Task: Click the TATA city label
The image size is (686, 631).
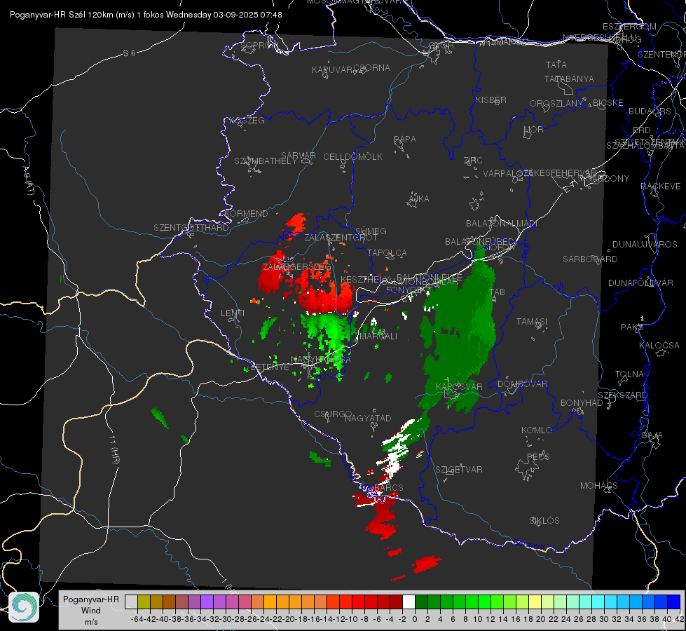Action: 556,65
